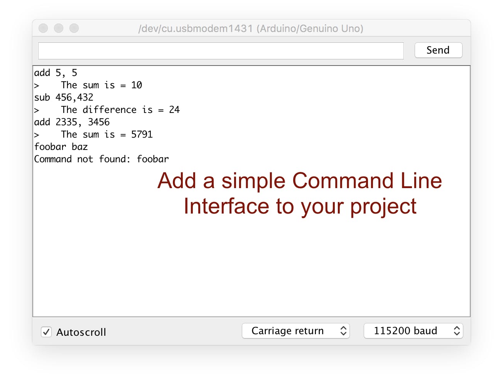
Task: Click the window title bar text
Action: (x=251, y=28)
